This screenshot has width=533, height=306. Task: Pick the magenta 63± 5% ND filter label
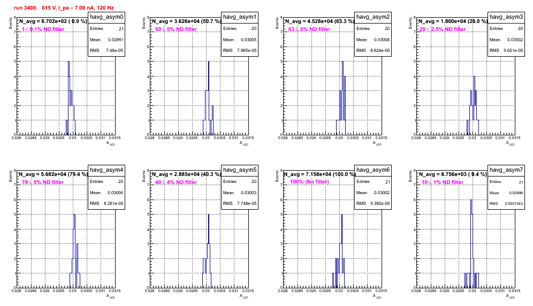[309, 29]
